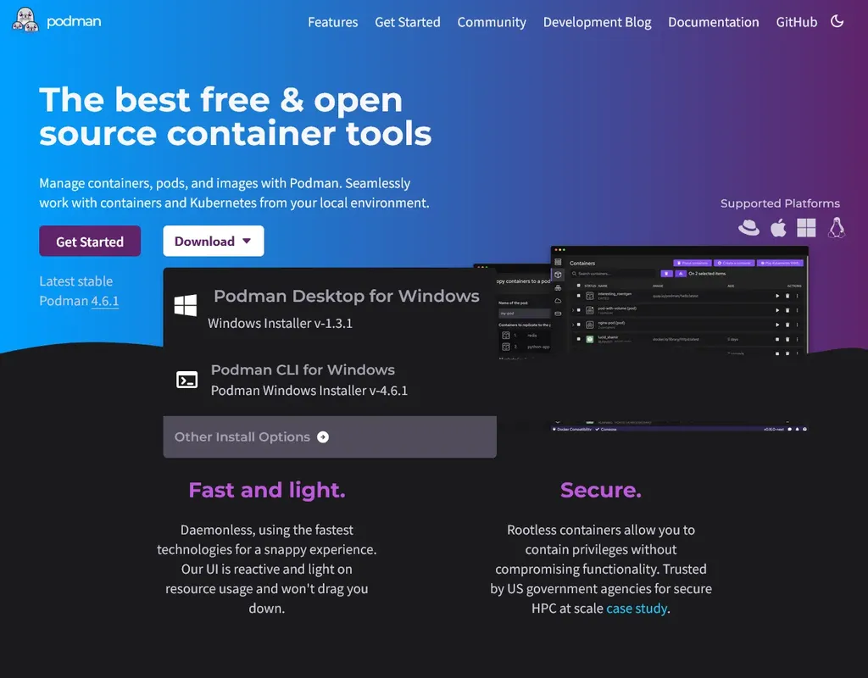Image resolution: width=868 pixels, height=678 pixels.
Task: Expand the Download dropdown button
Action: (213, 241)
